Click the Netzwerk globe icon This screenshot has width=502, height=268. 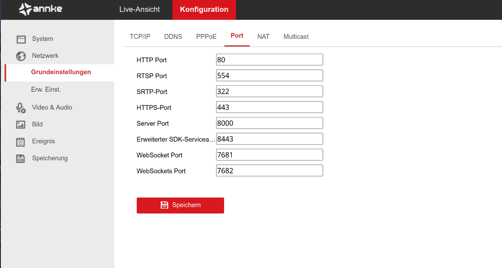[x=21, y=56]
